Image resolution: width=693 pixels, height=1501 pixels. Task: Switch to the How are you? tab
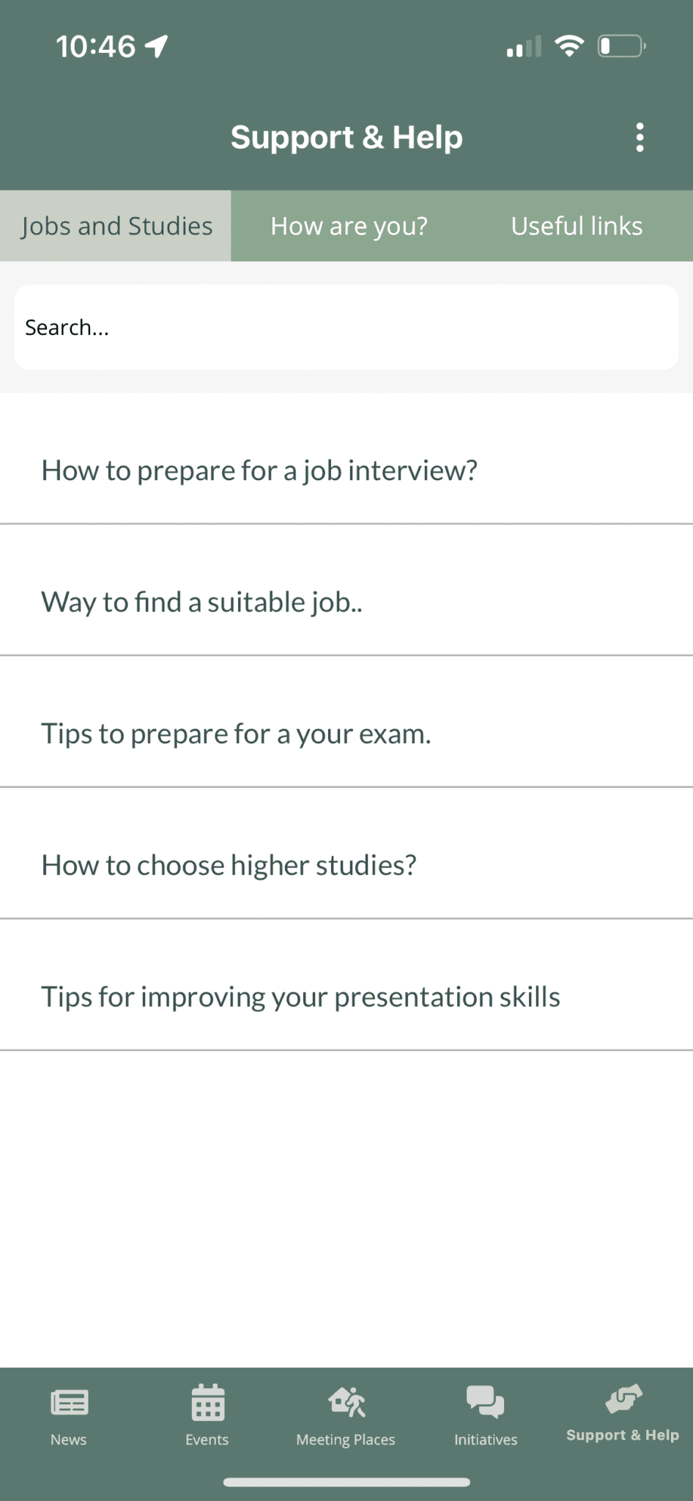coord(349,226)
